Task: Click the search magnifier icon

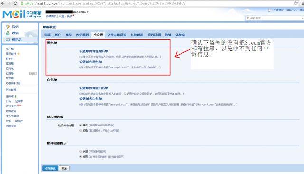Action: click(x=248, y=18)
